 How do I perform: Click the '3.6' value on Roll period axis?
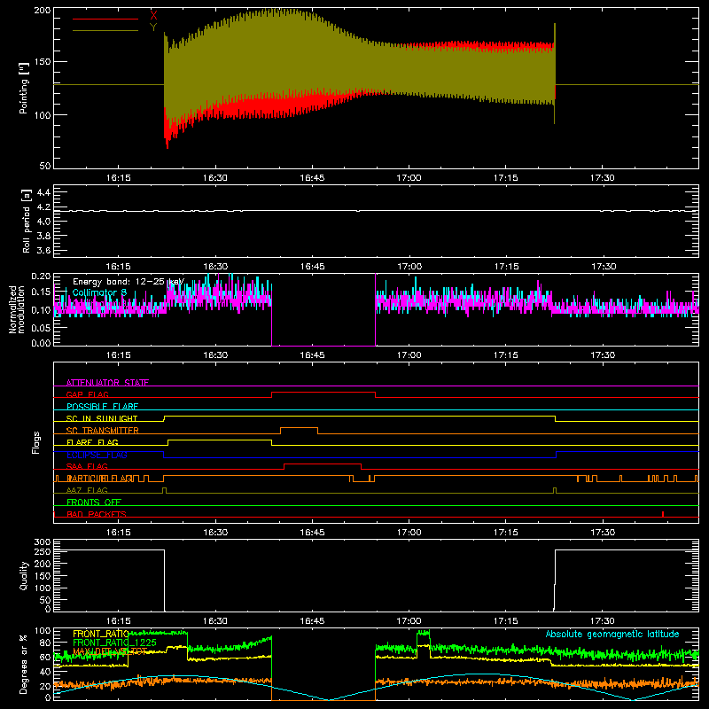[43, 250]
